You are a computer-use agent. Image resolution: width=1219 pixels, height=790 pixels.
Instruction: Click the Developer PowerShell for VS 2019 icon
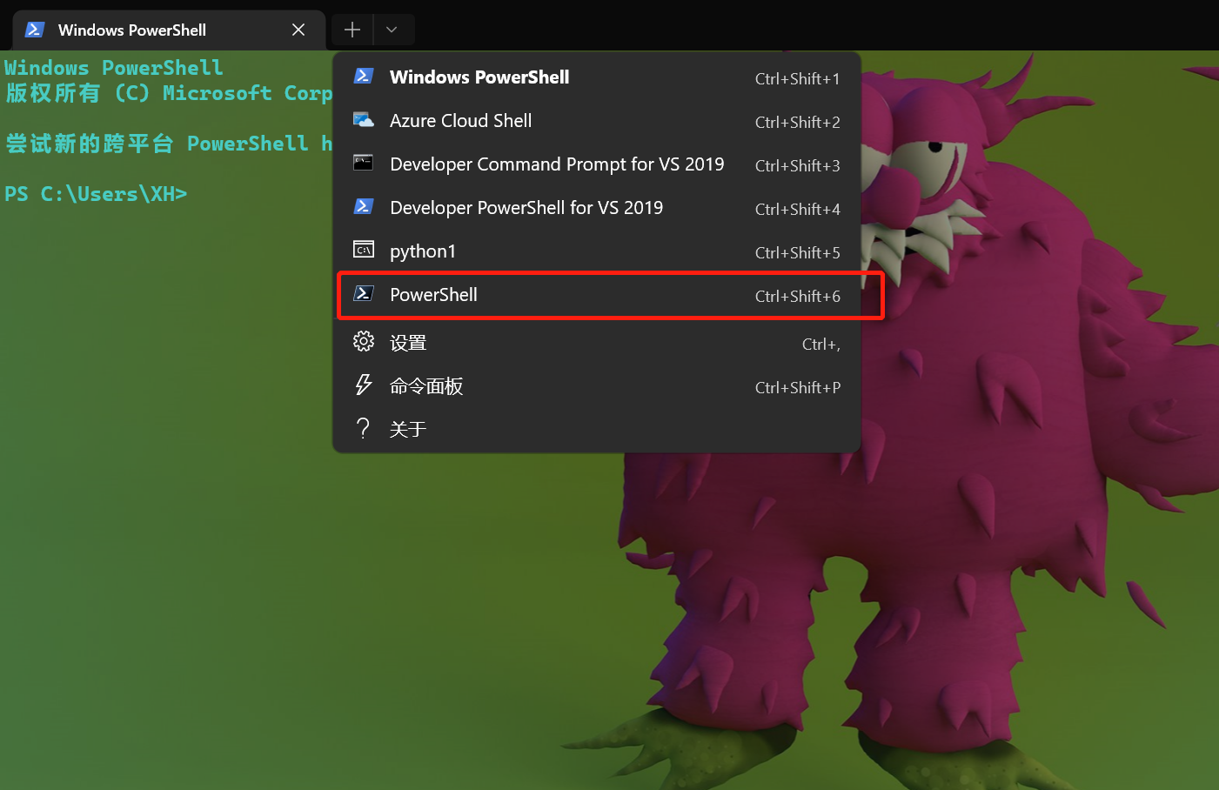point(364,206)
